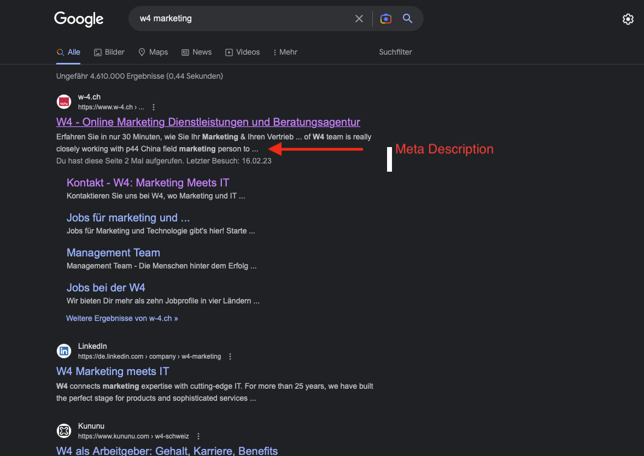
Task: Expand the Mehr menu
Action: 285,52
